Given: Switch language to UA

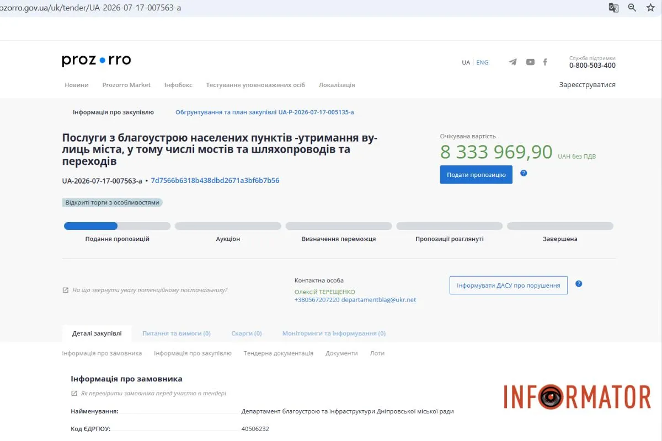Looking at the screenshot, I should click(x=466, y=62).
